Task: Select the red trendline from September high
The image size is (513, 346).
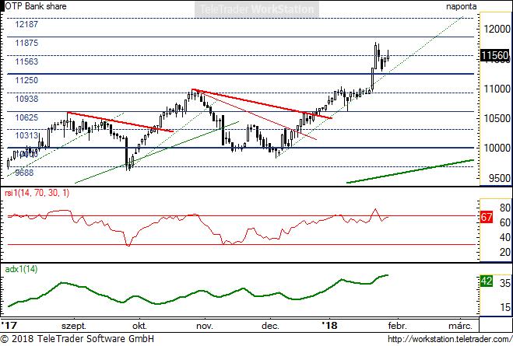Action: 120,122
